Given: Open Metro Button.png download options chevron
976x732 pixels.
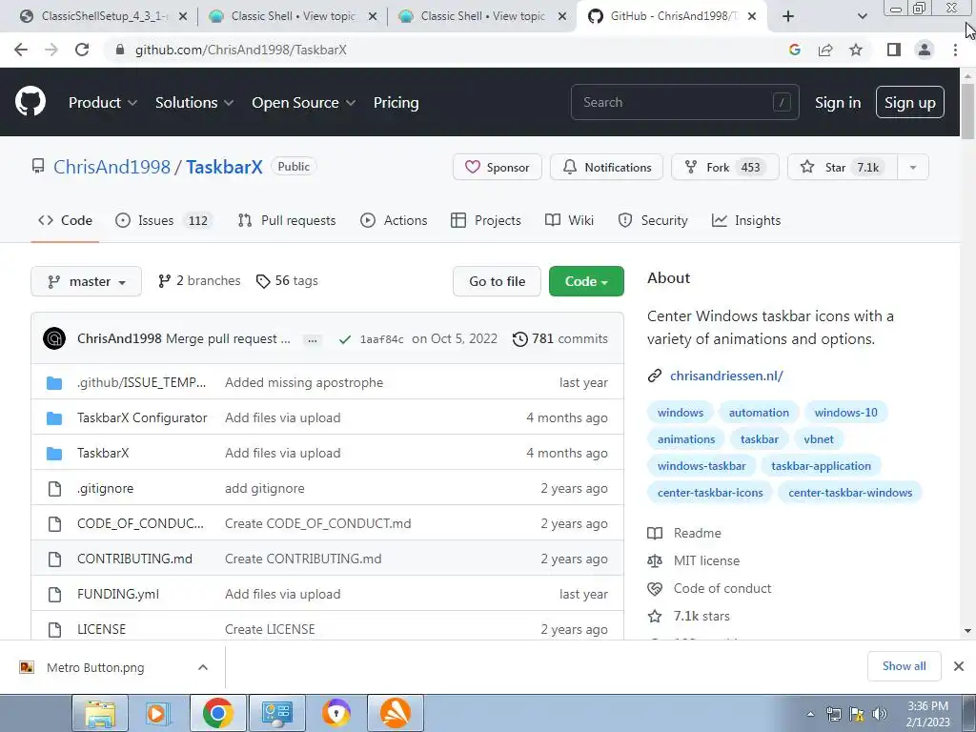Looking at the screenshot, I should pos(202,667).
